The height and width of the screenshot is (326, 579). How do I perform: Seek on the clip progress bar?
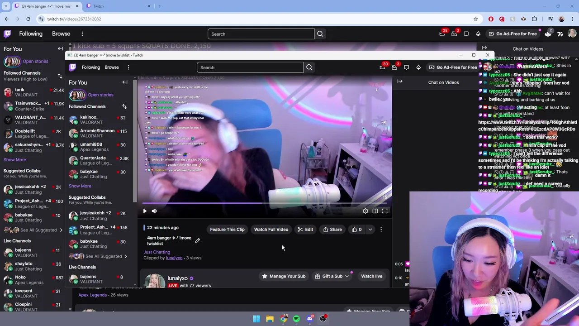265,203
